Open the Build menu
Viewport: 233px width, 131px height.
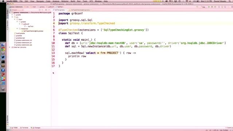pos(73,1)
